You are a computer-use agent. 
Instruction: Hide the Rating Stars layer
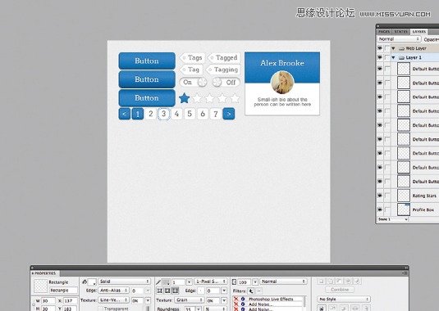pyautogui.click(x=380, y=196)
